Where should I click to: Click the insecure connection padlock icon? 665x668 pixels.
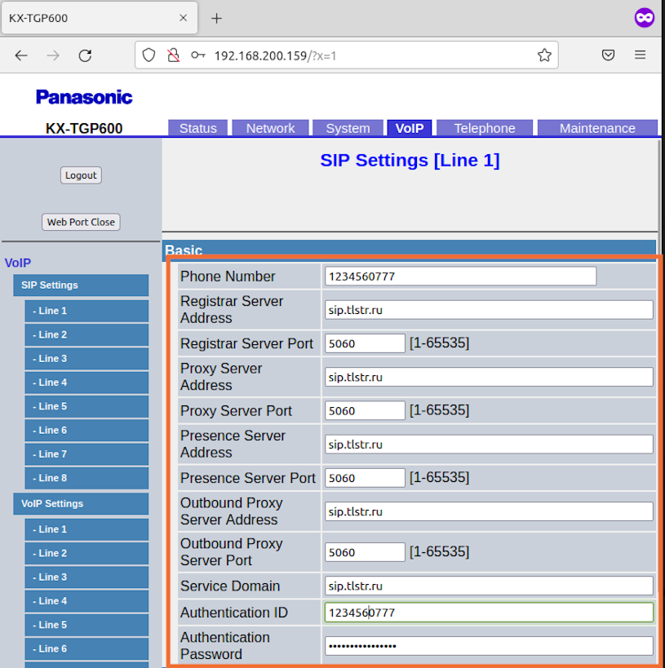(x=173, y=55)
